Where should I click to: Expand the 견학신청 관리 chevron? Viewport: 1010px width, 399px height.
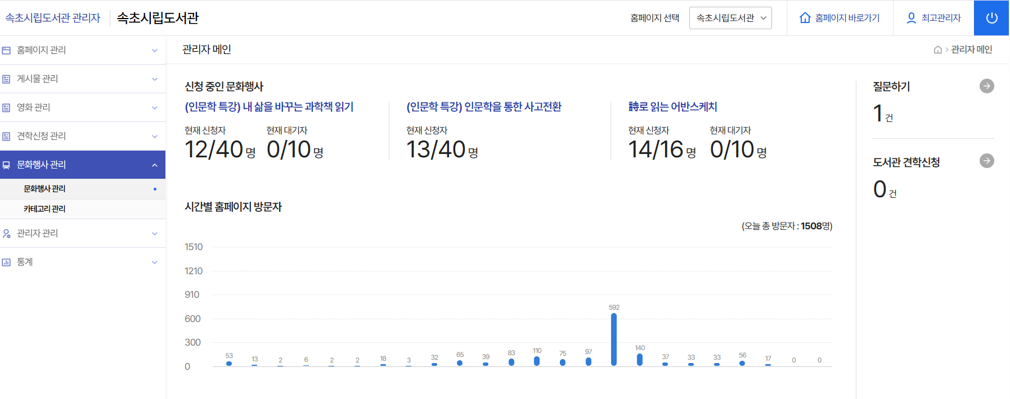[x=154, y=137]
